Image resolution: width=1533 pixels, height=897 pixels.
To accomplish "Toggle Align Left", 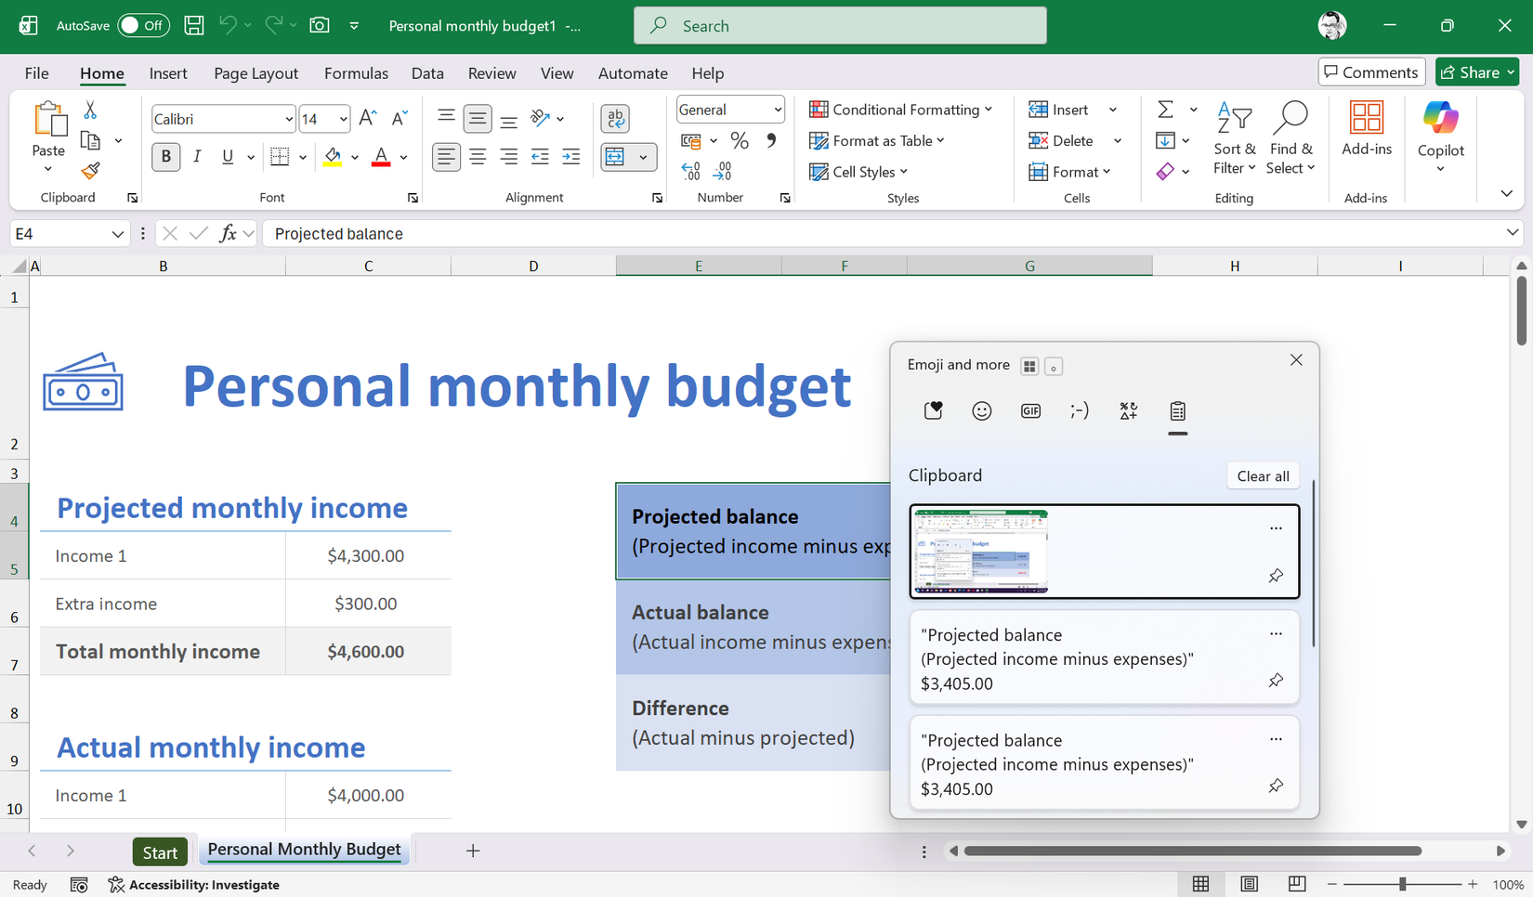I will tap(446, 157).
